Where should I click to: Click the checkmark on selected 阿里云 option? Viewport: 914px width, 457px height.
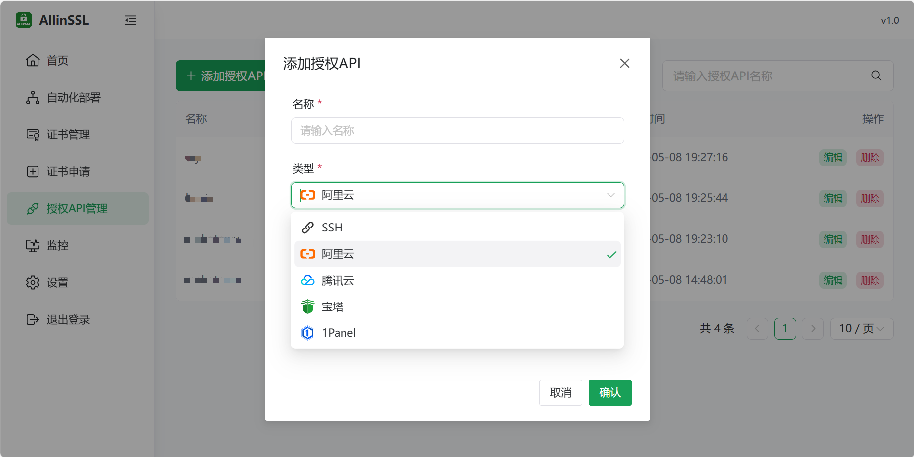(612, 254)
